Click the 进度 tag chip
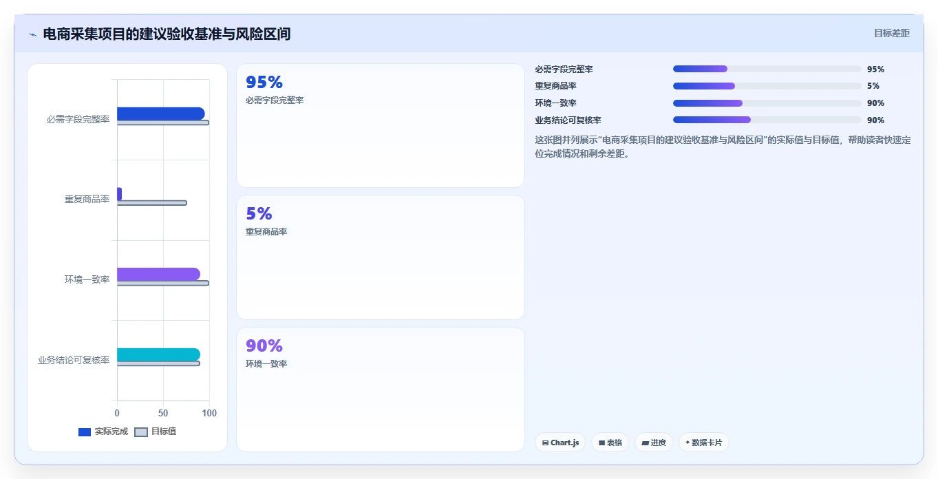This screenshot has height=479, width=938. tap(654, 443)
